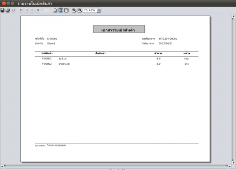Switch to actual size view
The image size is (236, 170).
(x=55, y=10)
